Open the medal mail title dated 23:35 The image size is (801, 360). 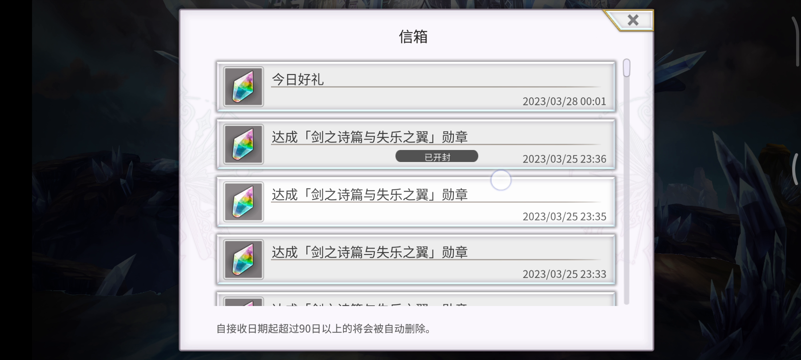[370, 195]
